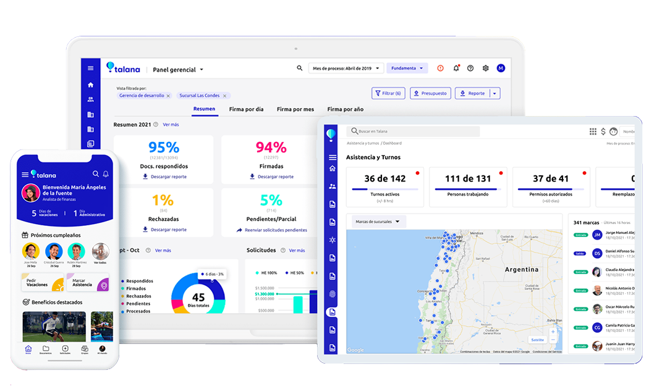Open the Fundamenta company selector
This screenshot has width=649, height=392.
(407, 69)
